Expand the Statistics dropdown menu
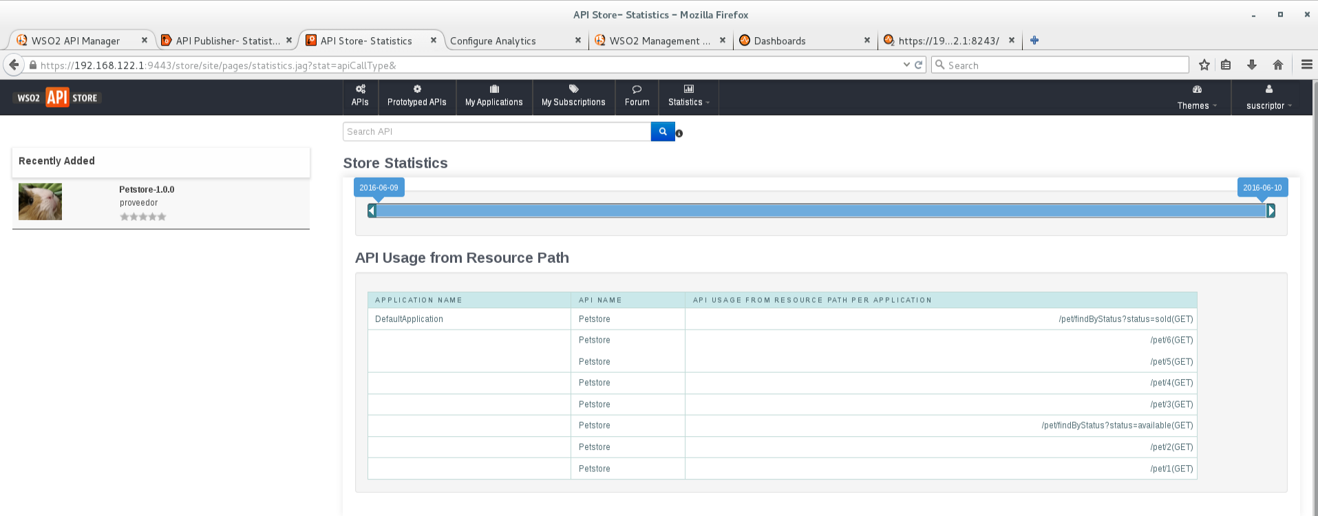The width and height of the screenshot is (1318, 516). pos(689,96)
